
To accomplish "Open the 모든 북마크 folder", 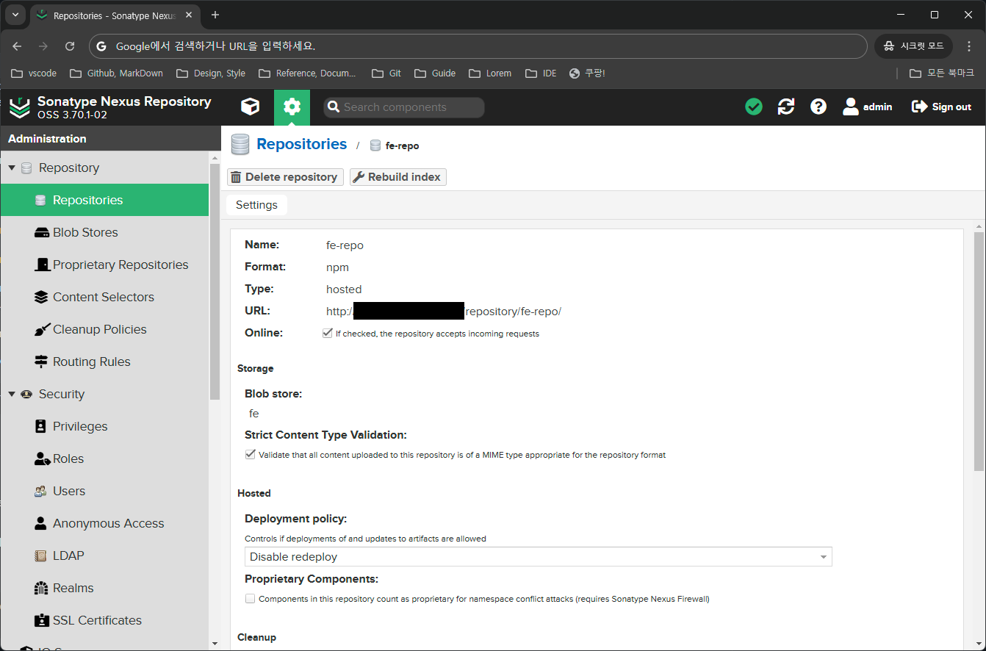I will tap(942, 73).
